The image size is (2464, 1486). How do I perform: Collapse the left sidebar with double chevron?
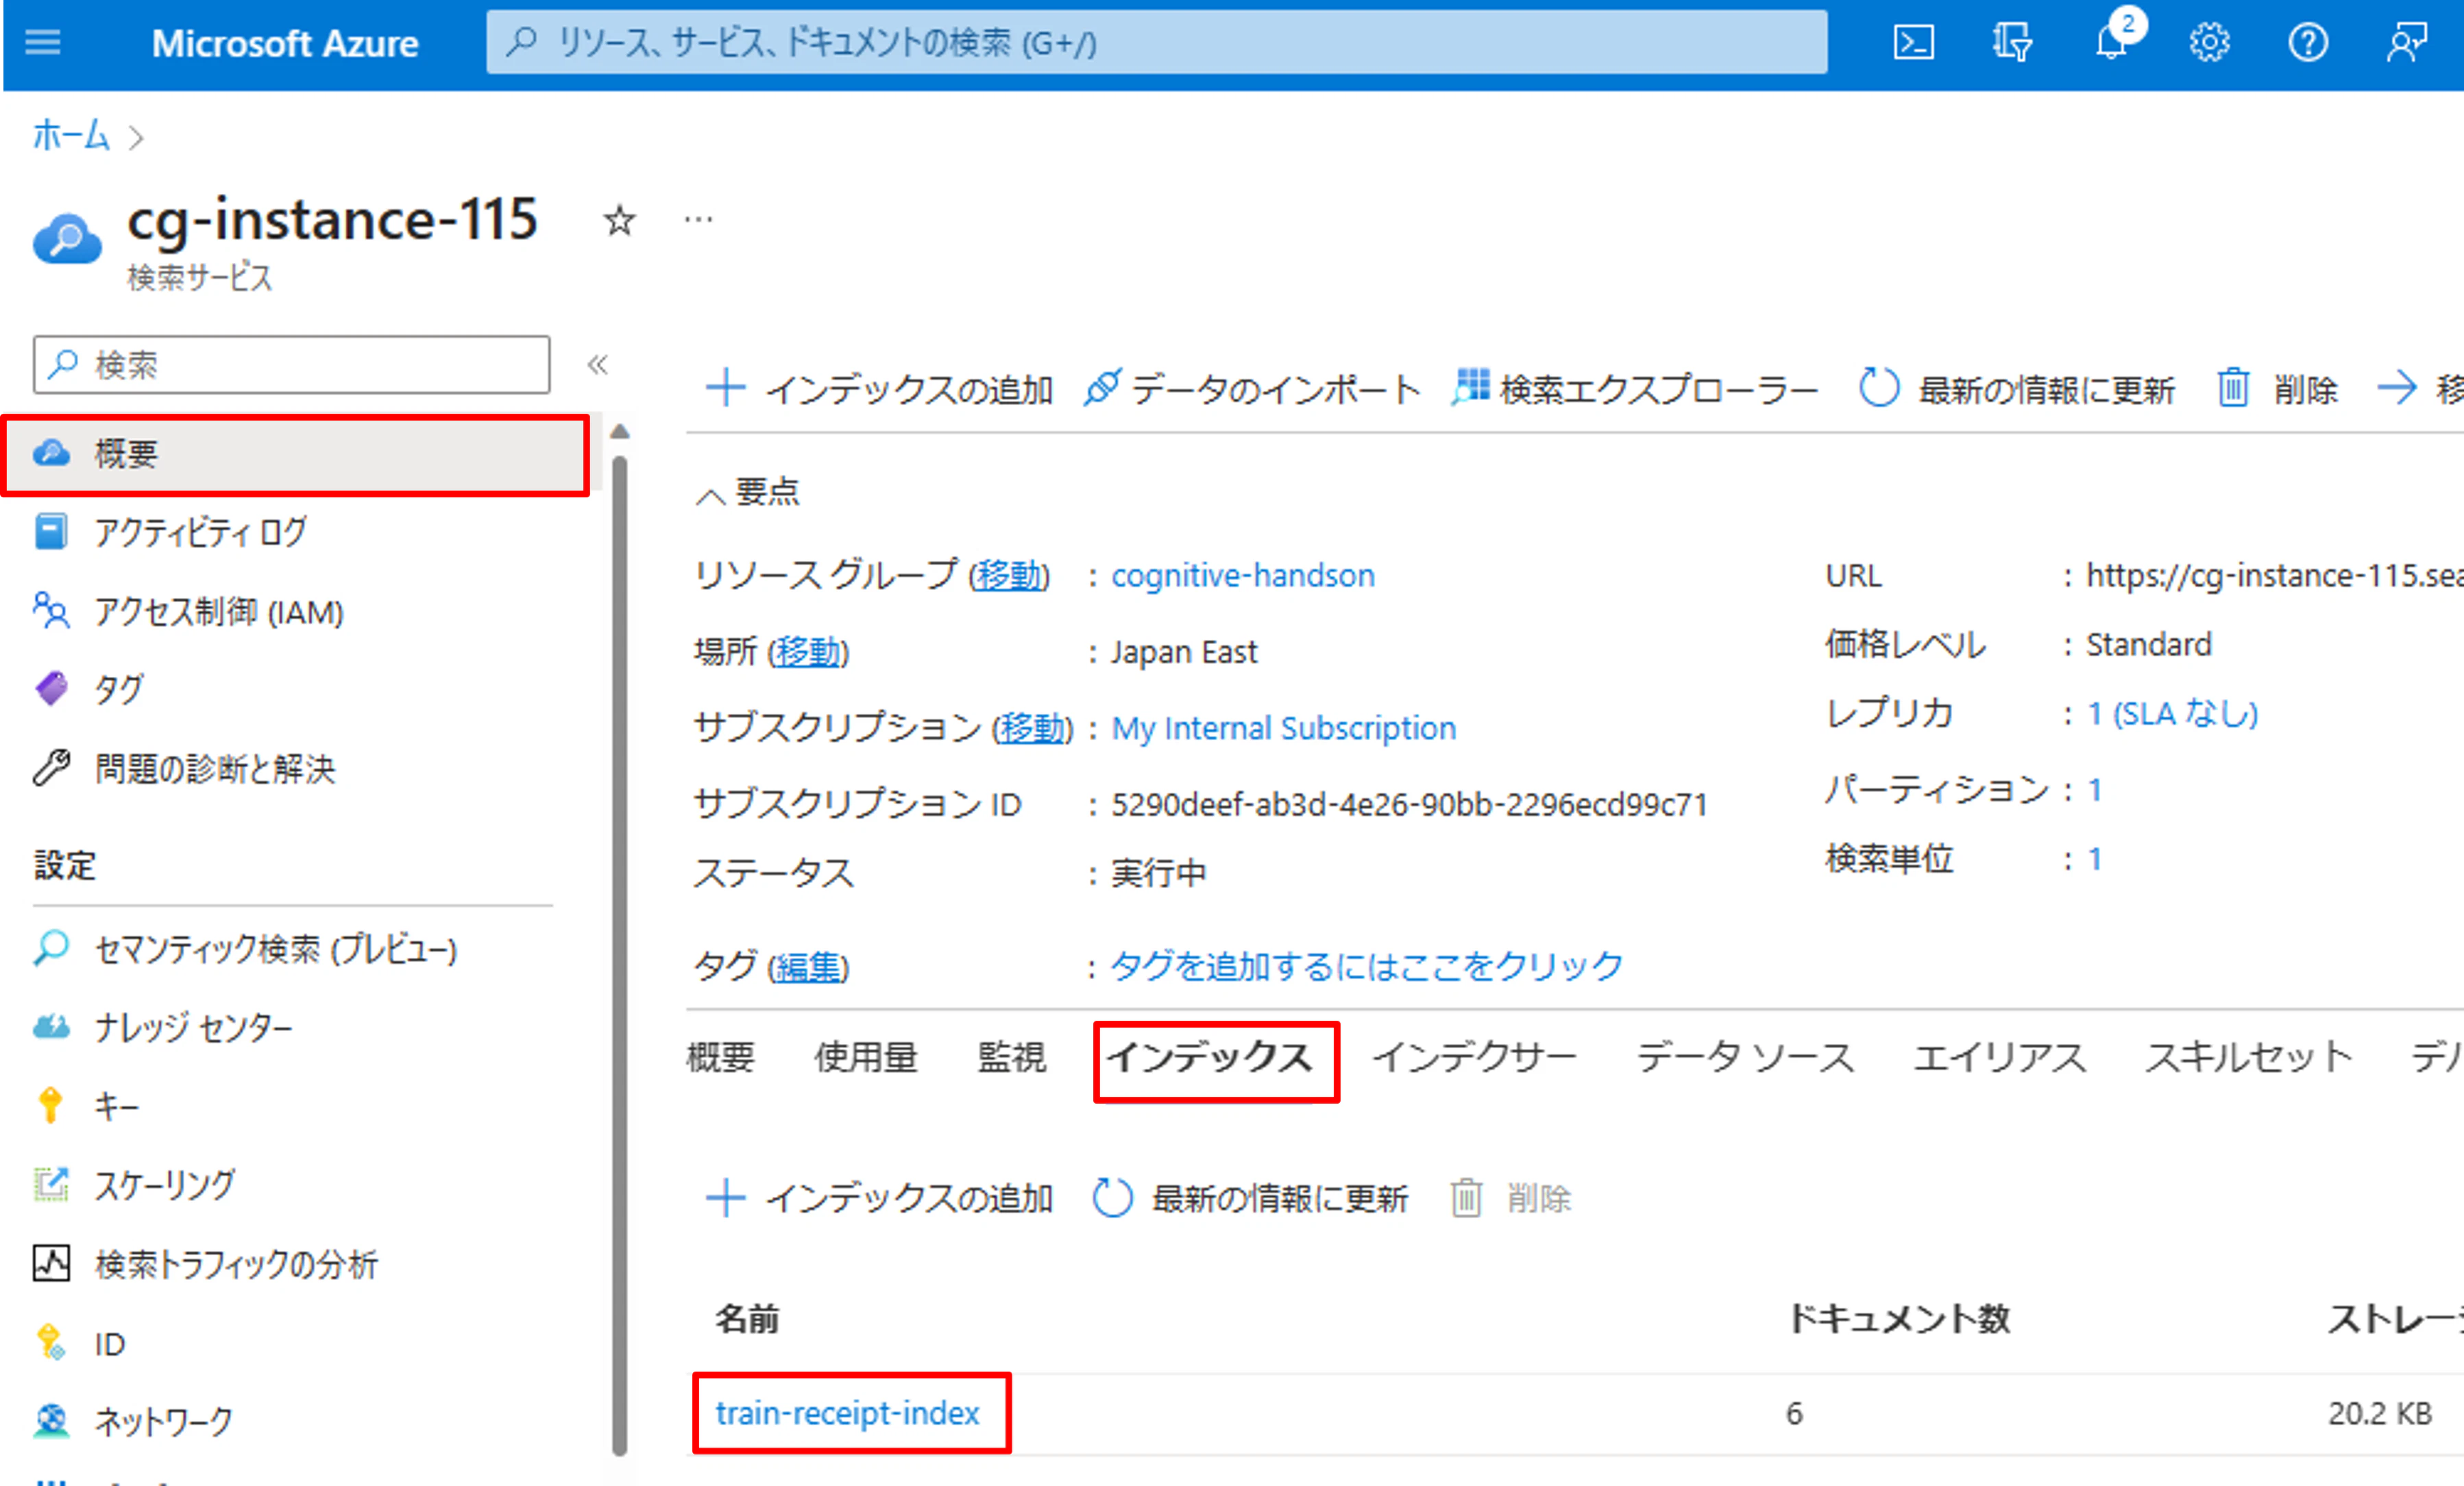[x=598, y=364]
